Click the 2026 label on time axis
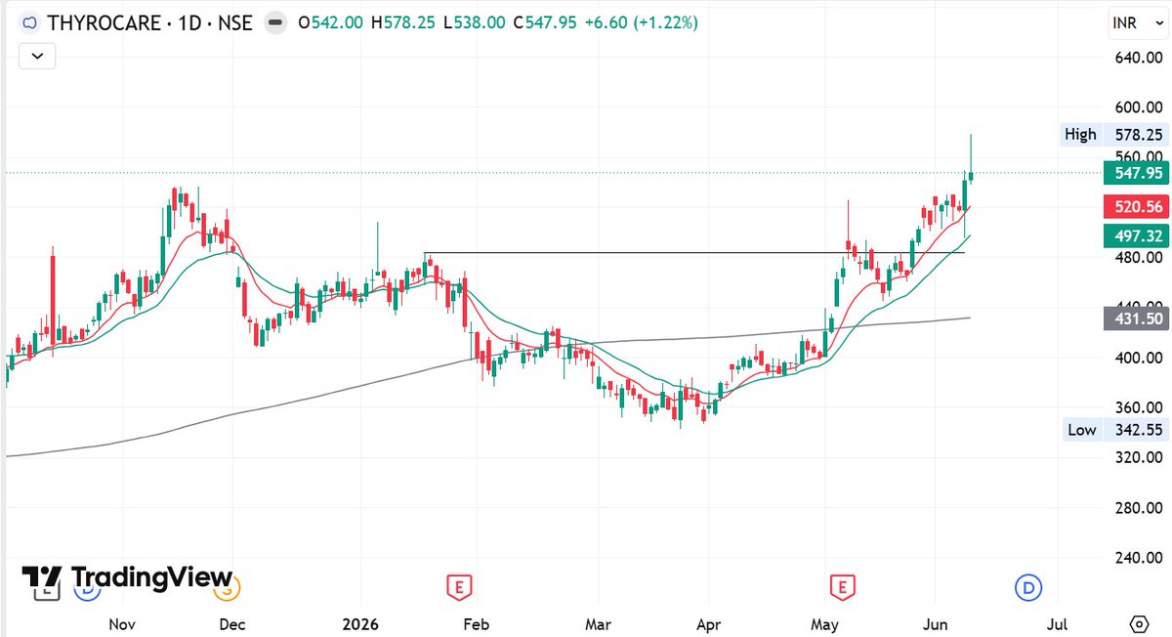This screenshot has height=637, width=1172. (360, 623)
